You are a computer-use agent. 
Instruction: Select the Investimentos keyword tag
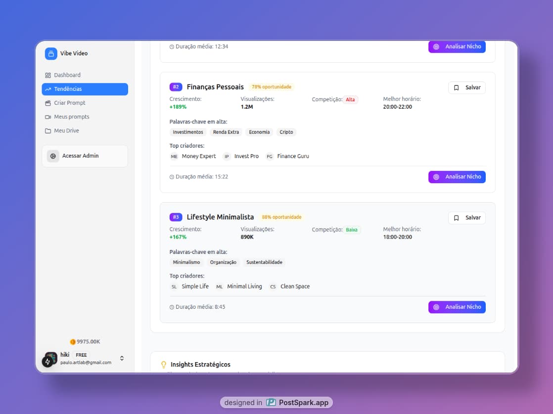click(188, 132)
